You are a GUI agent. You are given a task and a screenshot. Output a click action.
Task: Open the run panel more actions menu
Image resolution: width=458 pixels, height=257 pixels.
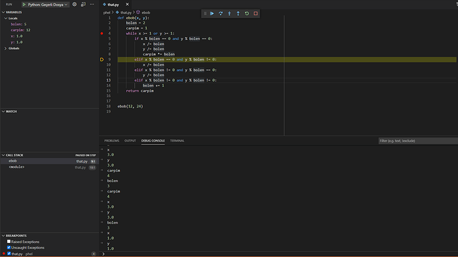coord(92,5)
